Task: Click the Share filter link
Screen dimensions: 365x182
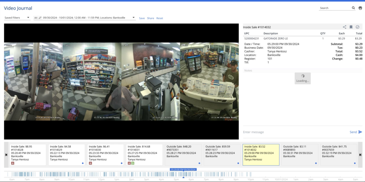Action: [x=150, y=18]
